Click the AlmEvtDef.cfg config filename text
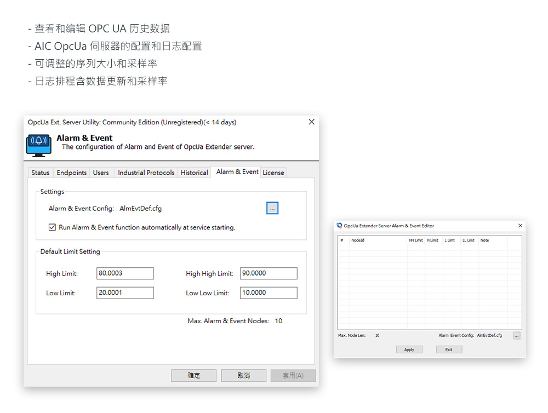 click(140, 209)
